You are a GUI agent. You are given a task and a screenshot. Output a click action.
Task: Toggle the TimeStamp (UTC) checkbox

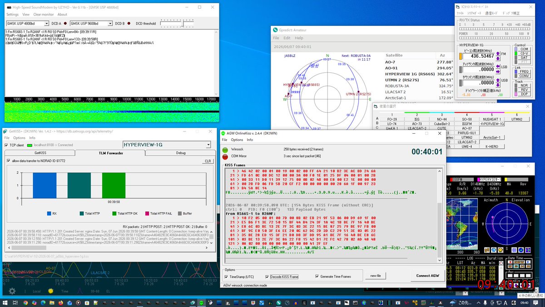pos(227,277)
